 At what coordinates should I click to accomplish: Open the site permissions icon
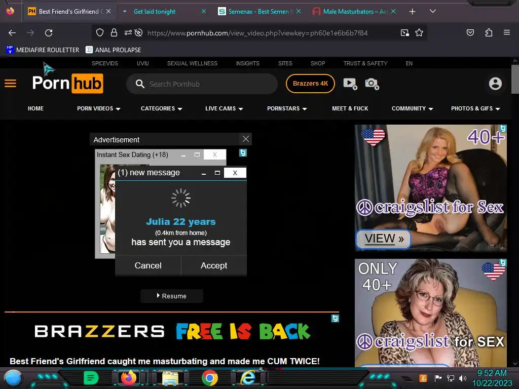tap(128, 32)
